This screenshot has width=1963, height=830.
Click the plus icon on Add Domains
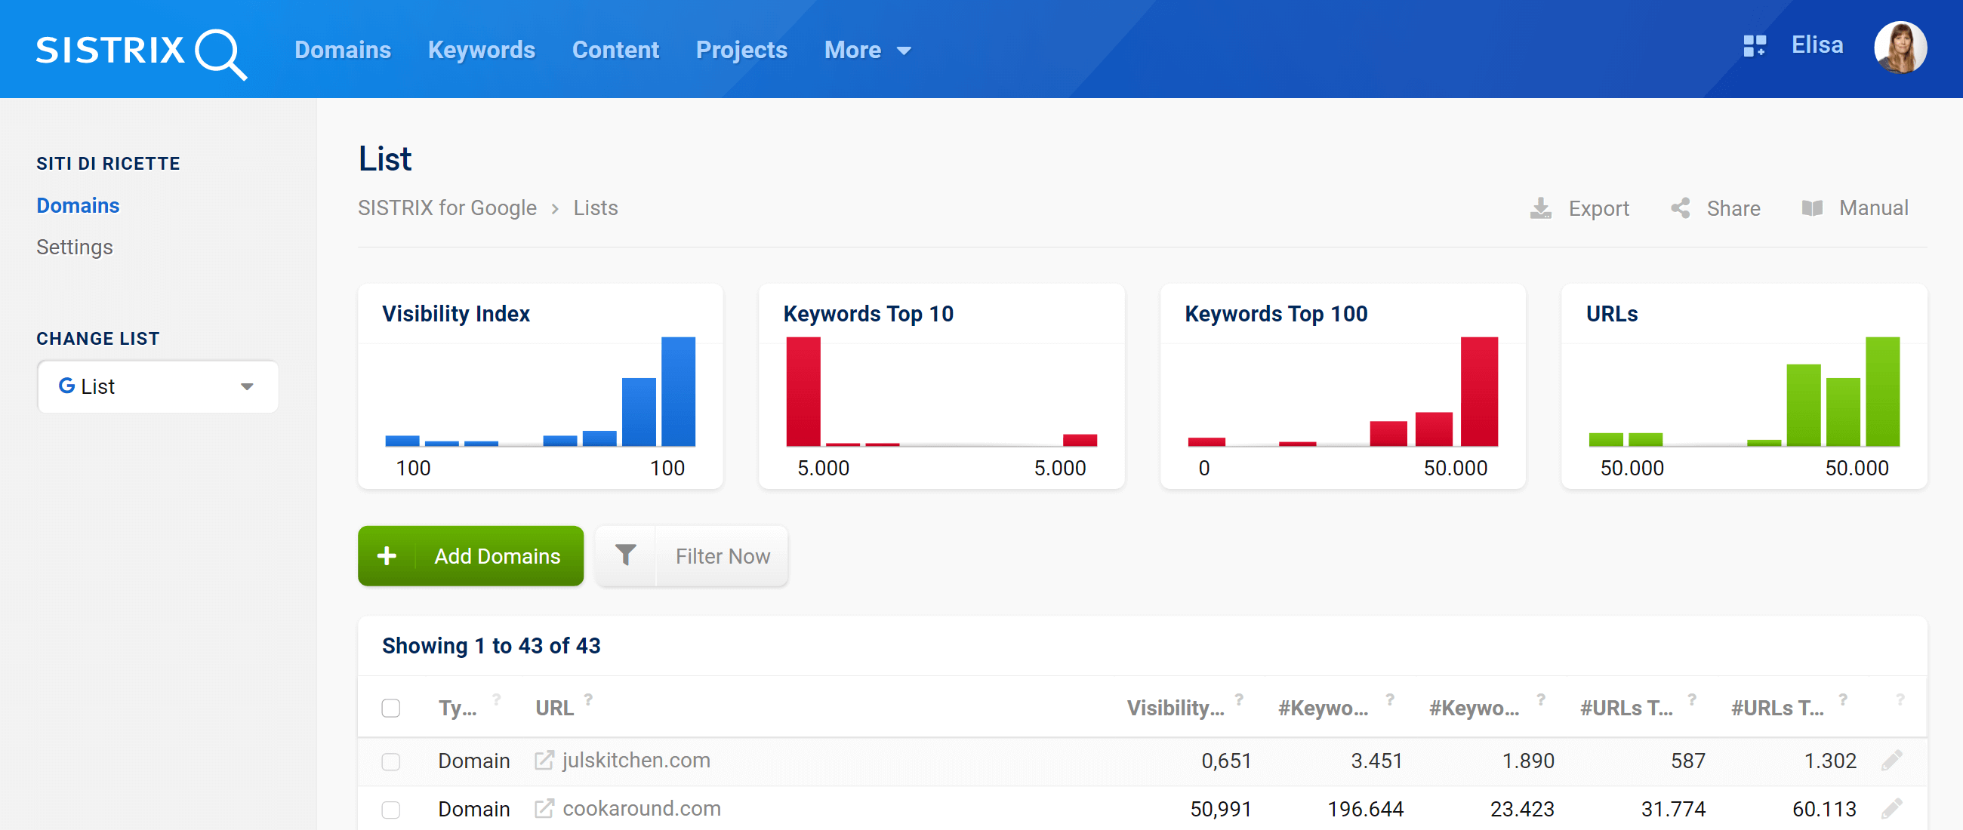click(387, 556)
